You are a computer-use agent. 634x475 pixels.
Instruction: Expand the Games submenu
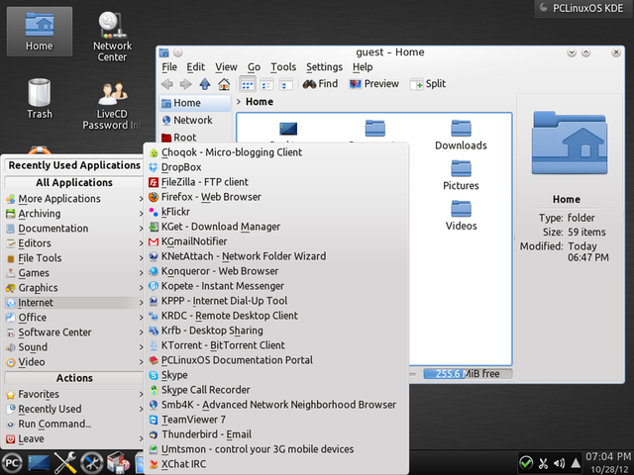click(74, 273)
